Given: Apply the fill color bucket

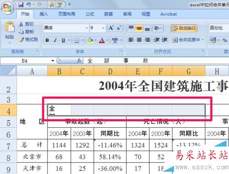Looking at the screenshot, I should (x=90, y=40).
